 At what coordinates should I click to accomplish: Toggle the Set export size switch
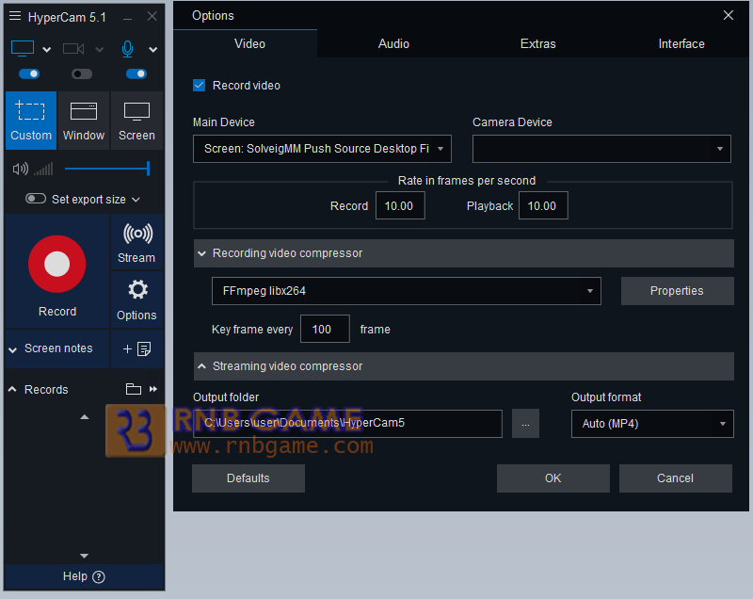click(x=36, y=199)
